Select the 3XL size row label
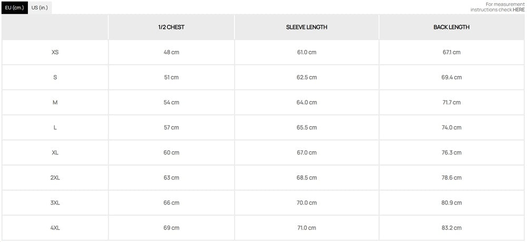527x242 pixels. 55,203
